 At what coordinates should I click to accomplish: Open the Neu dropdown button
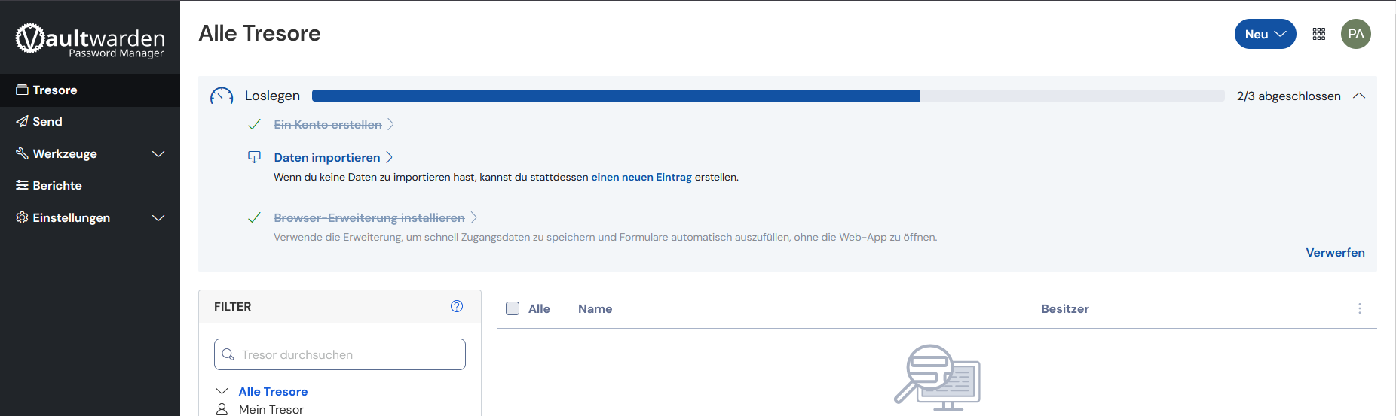click(1264, 34)
